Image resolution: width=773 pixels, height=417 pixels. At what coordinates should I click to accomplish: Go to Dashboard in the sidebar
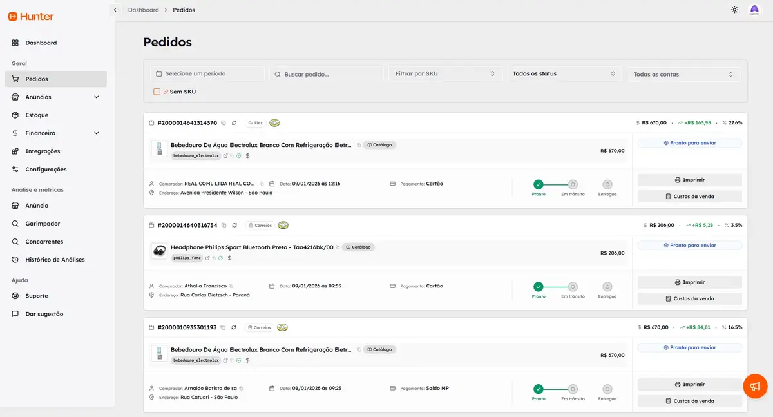[55, 43]
